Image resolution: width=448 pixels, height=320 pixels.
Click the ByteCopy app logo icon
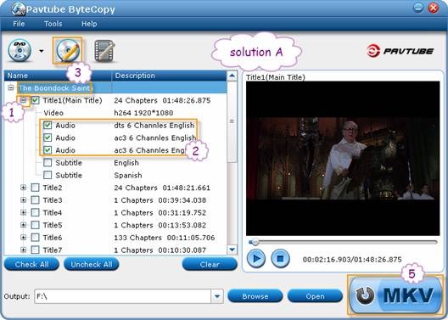click(19, 9)
